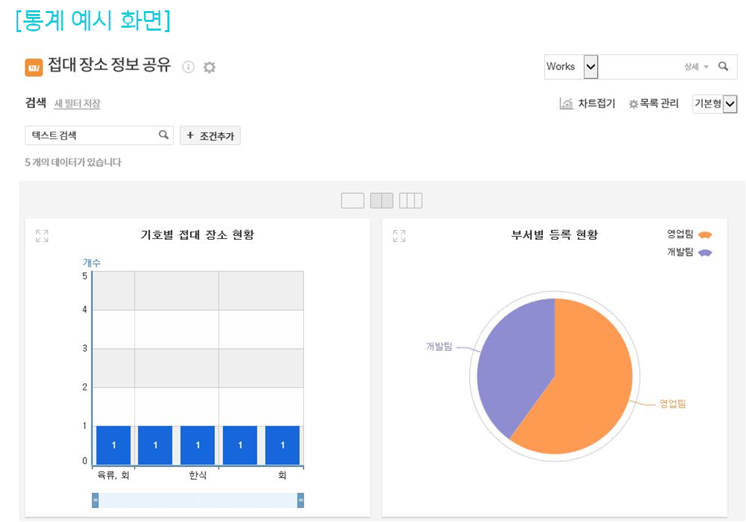Open 목록 관리 list management
The width and height of the screenshot is (746, 522).
pos(654,104)
